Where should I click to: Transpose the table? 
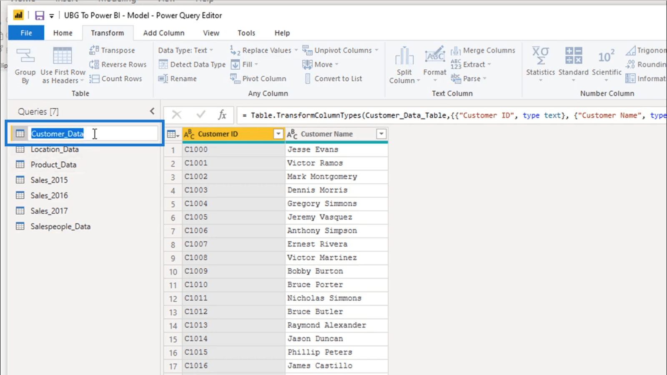[x=113, y=50]
